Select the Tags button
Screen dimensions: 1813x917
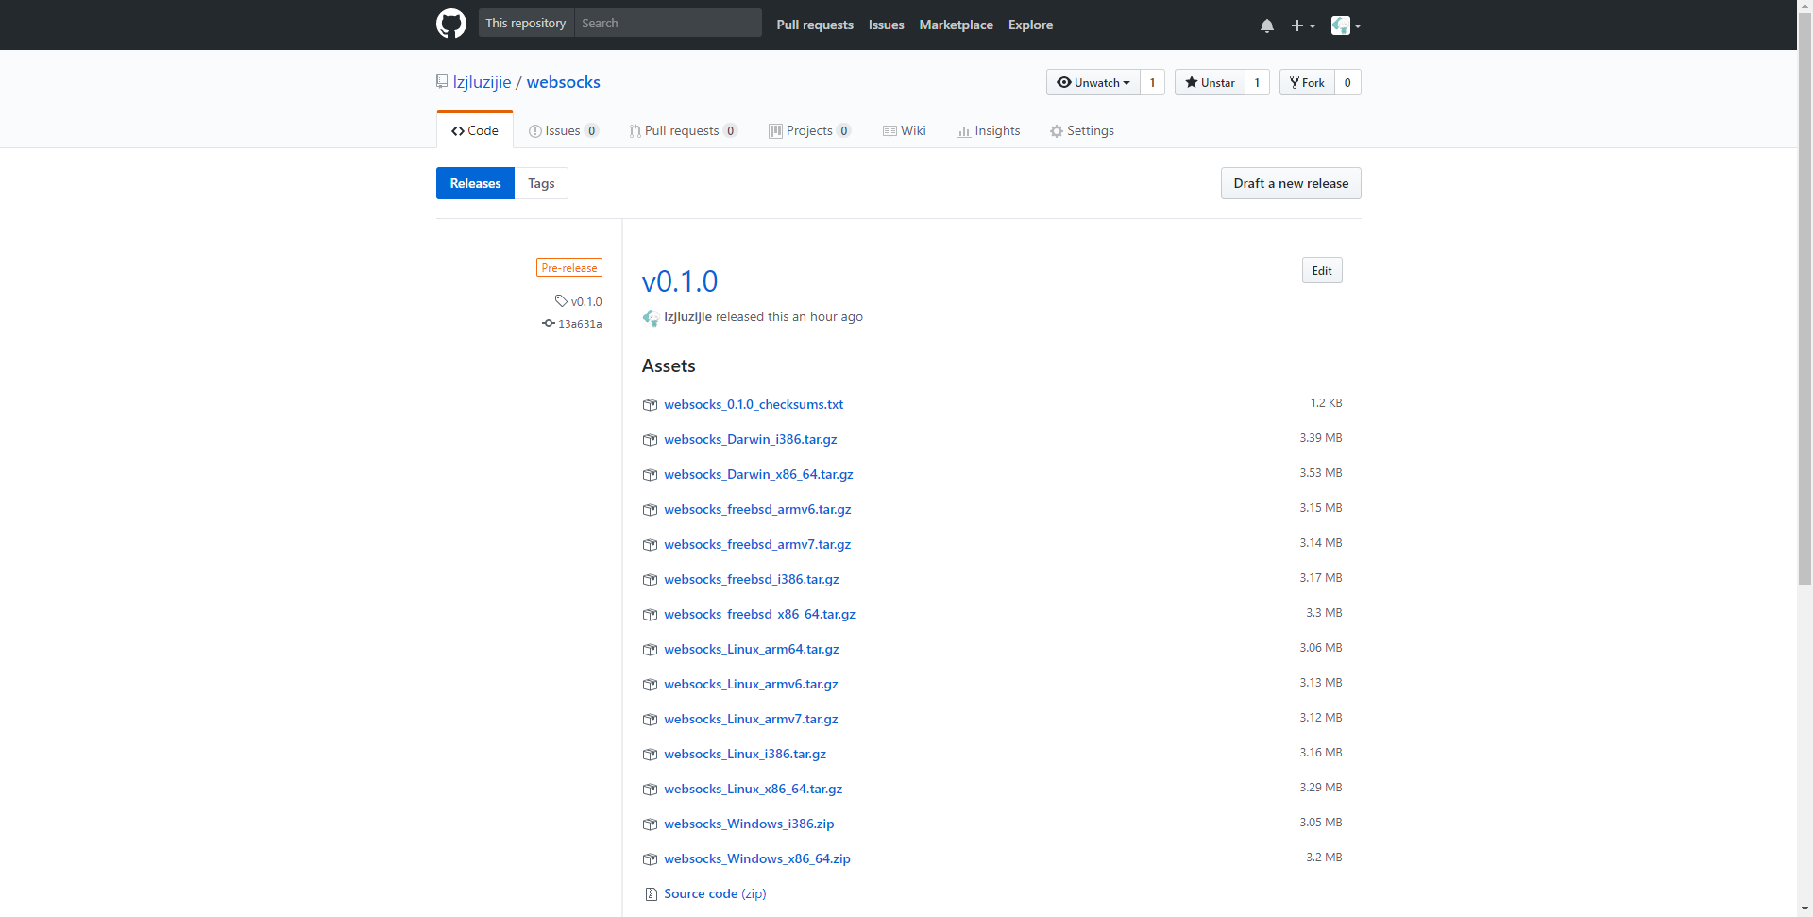click(541, 183)
